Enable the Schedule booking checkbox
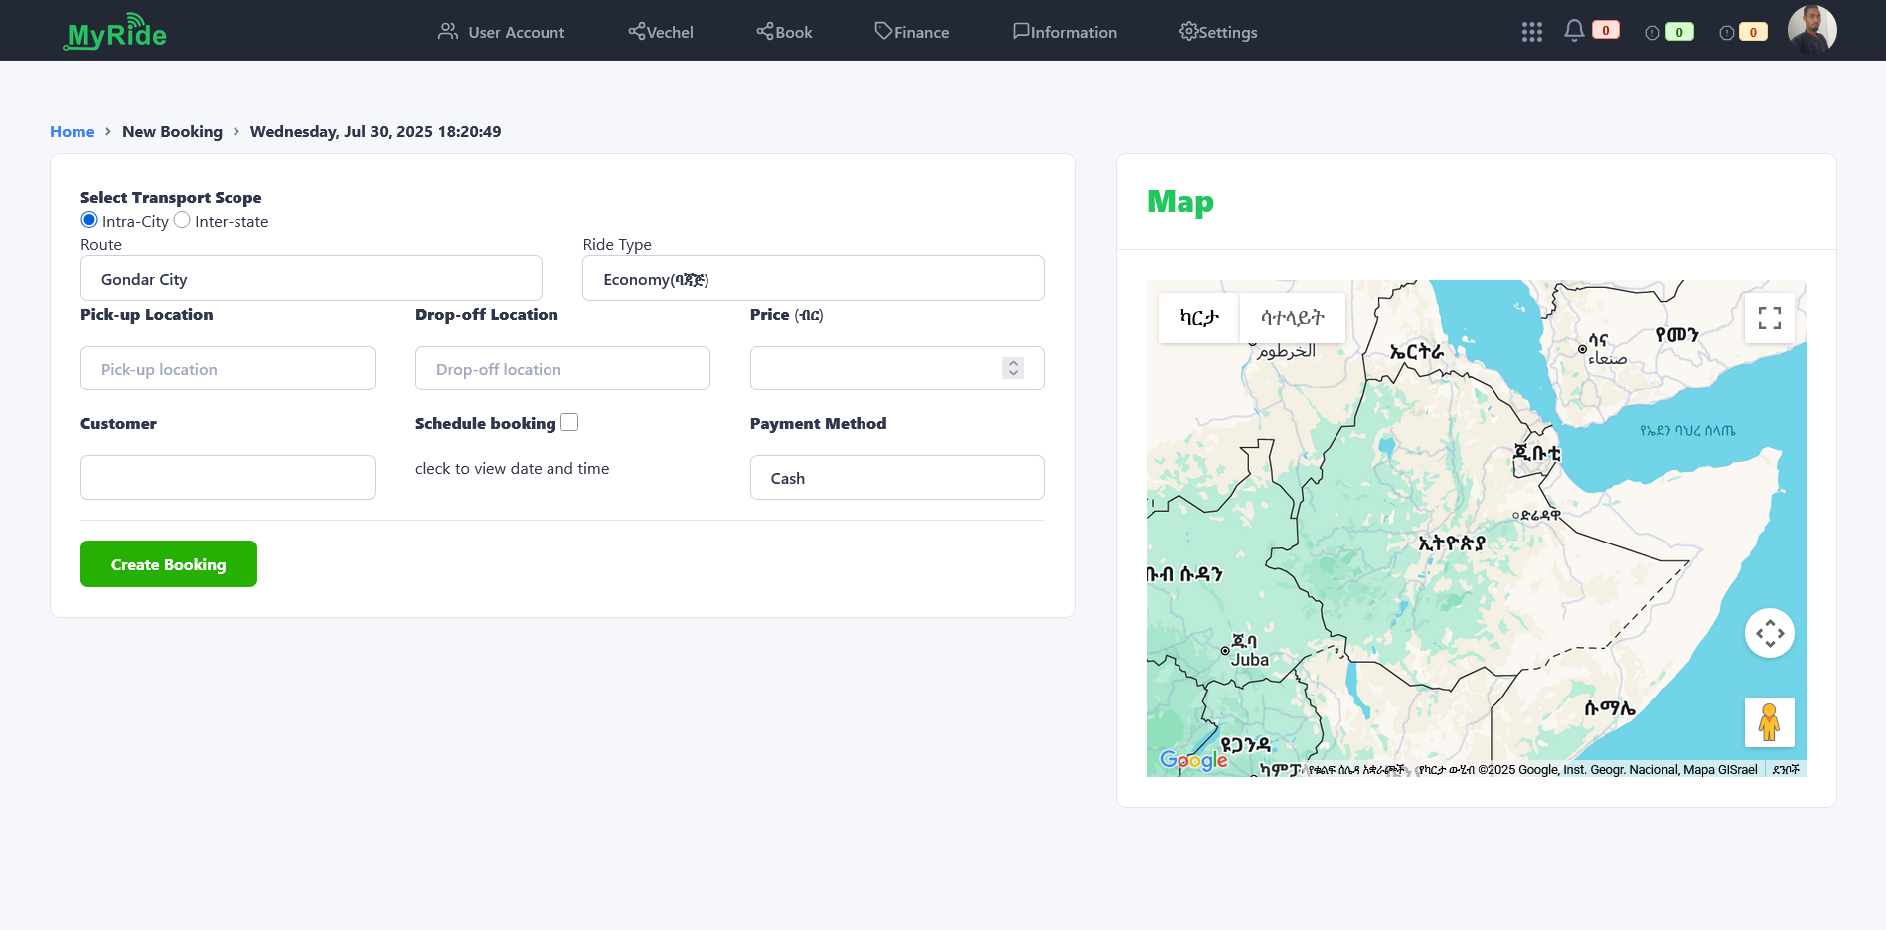 tap(569, 422)
